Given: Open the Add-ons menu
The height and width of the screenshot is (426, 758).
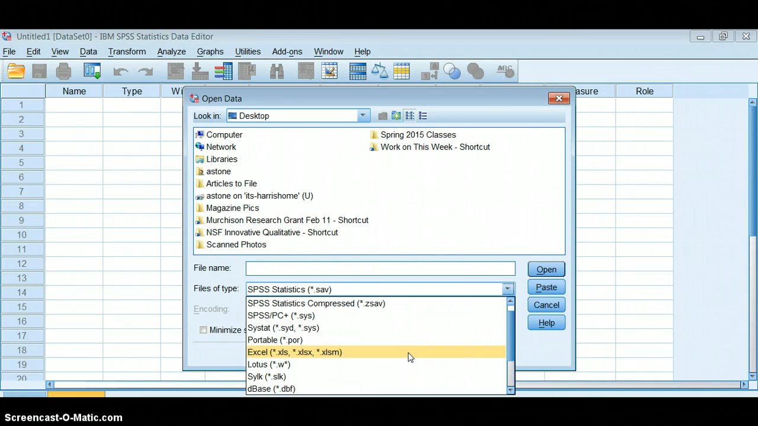Looking at the screenshot, I should tap(287, 51).
